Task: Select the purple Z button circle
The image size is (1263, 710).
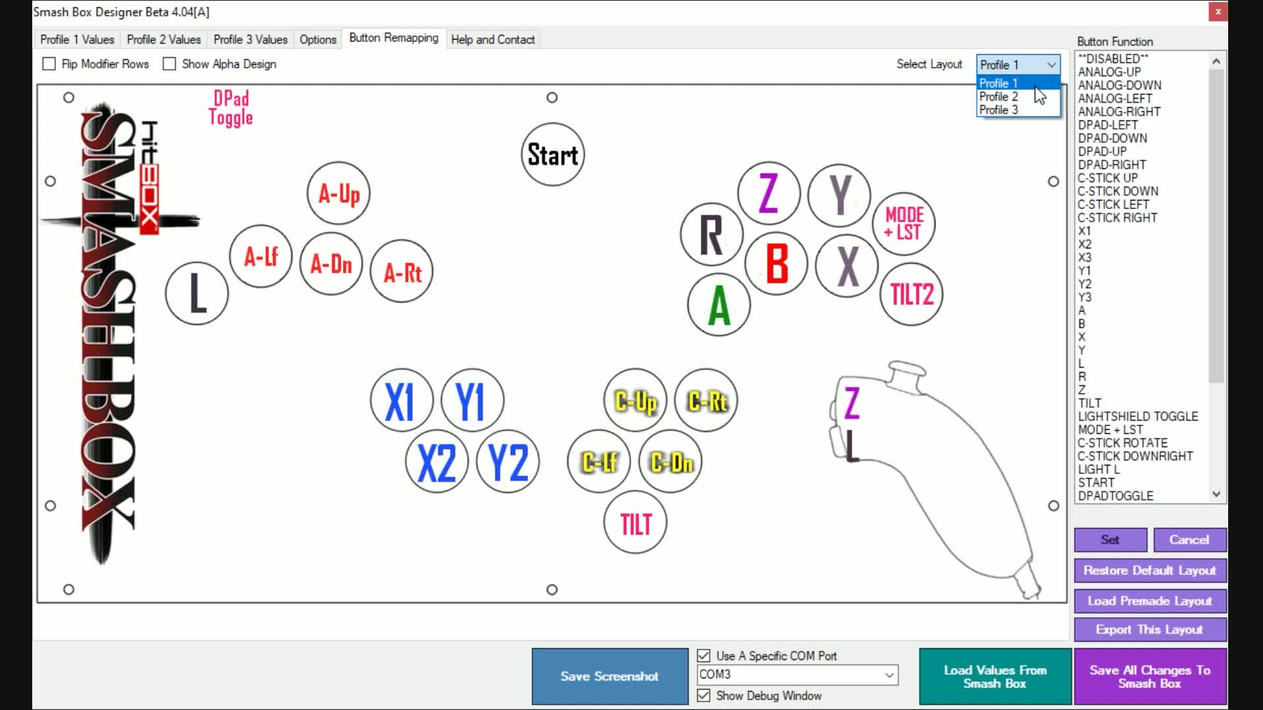Action: tap(769, 193)
